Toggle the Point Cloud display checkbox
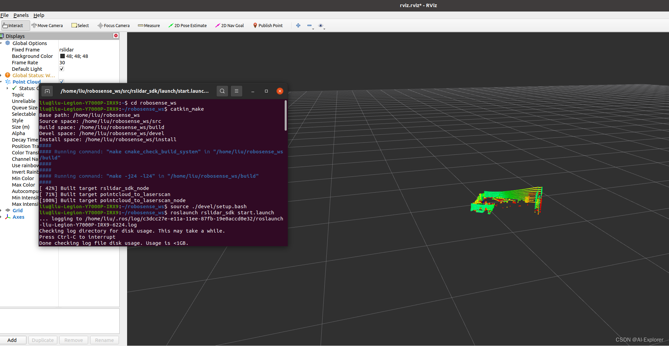The height and width of the screenshot is (346, 669). 62,81
